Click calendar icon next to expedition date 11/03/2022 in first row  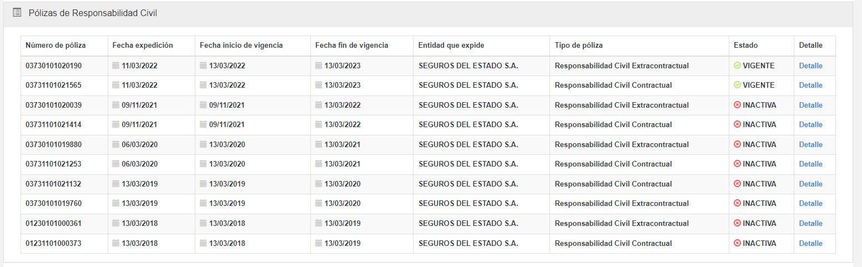(116, 66)
